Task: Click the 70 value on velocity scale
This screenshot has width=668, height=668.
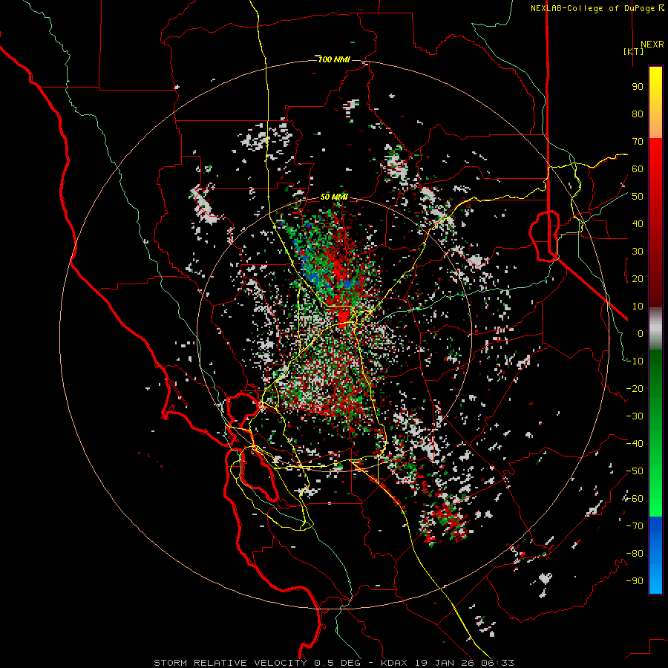Action: [638, 142]
